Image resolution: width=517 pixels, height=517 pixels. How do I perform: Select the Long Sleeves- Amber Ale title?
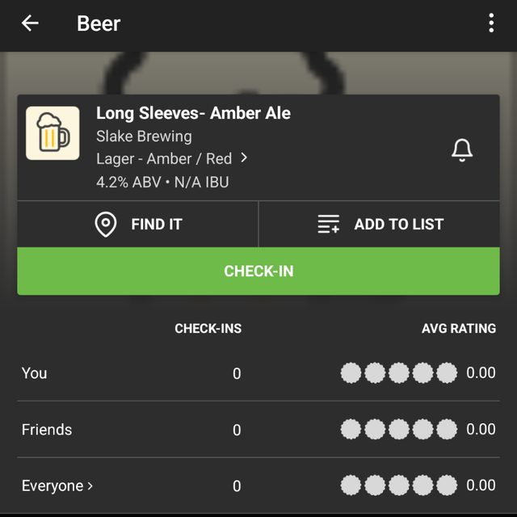193,114
